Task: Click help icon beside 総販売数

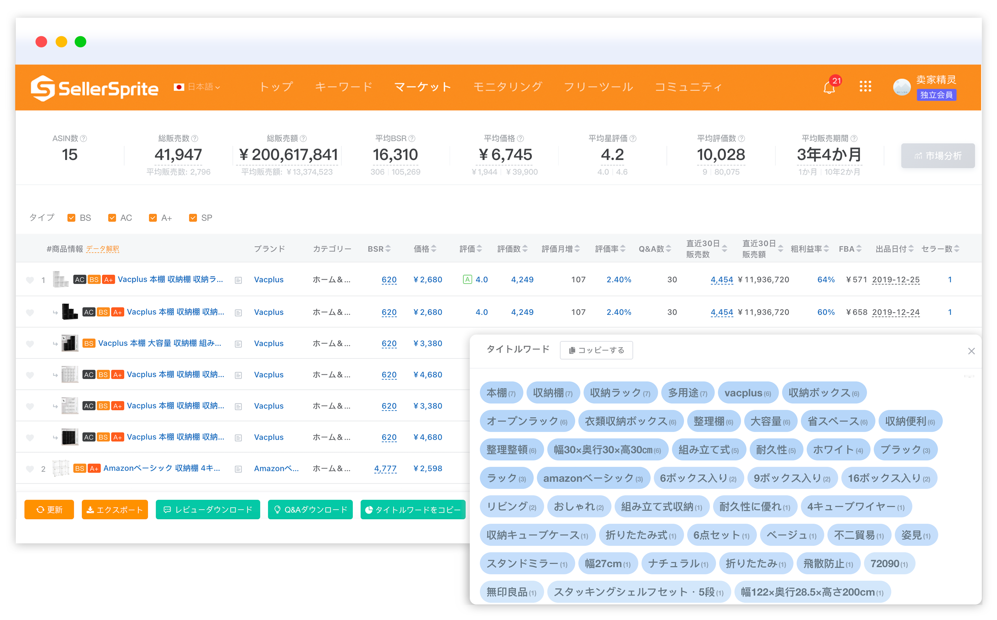Action: [195, 139]
